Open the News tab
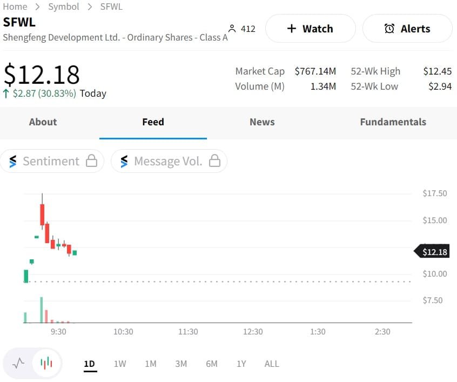457x382 pixels. (262, 122)
